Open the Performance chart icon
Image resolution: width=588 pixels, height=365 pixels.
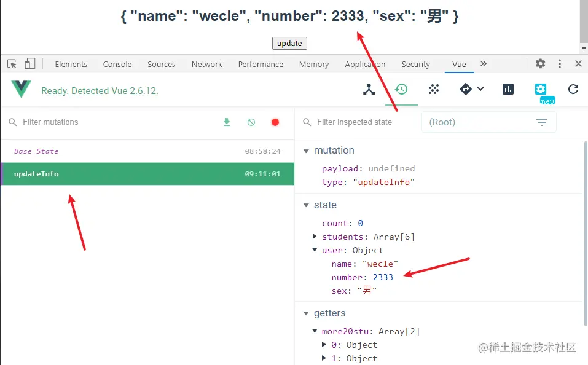(508, 89)
